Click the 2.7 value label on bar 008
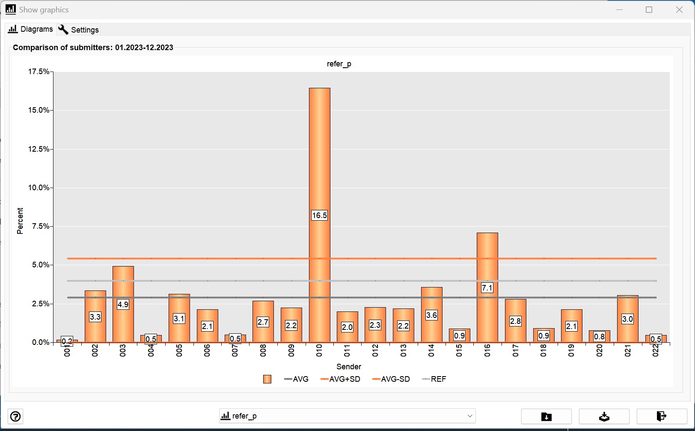Image resolution: width=695 pixels, height=431 pixels. click(263, 322)
